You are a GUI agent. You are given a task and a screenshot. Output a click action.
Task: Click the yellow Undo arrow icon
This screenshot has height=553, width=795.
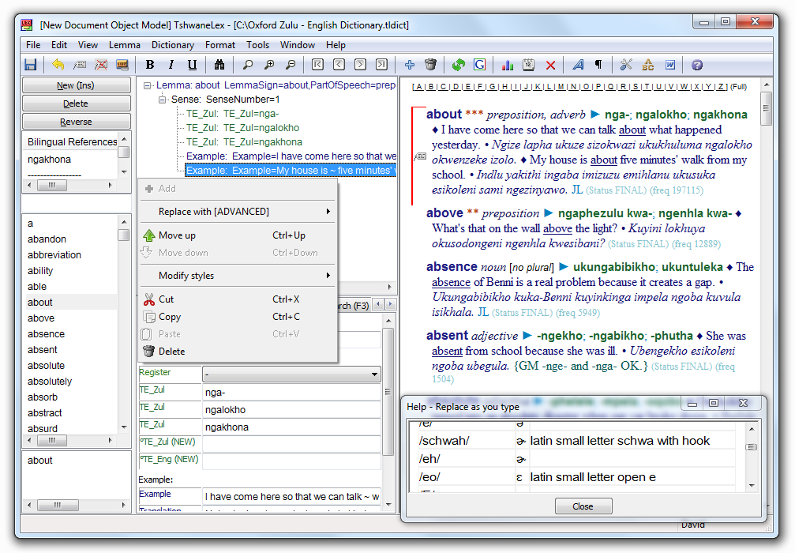[x=58, y=65]
